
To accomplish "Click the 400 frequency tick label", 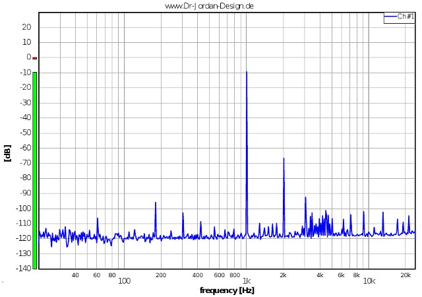I will tap(198, 275).
